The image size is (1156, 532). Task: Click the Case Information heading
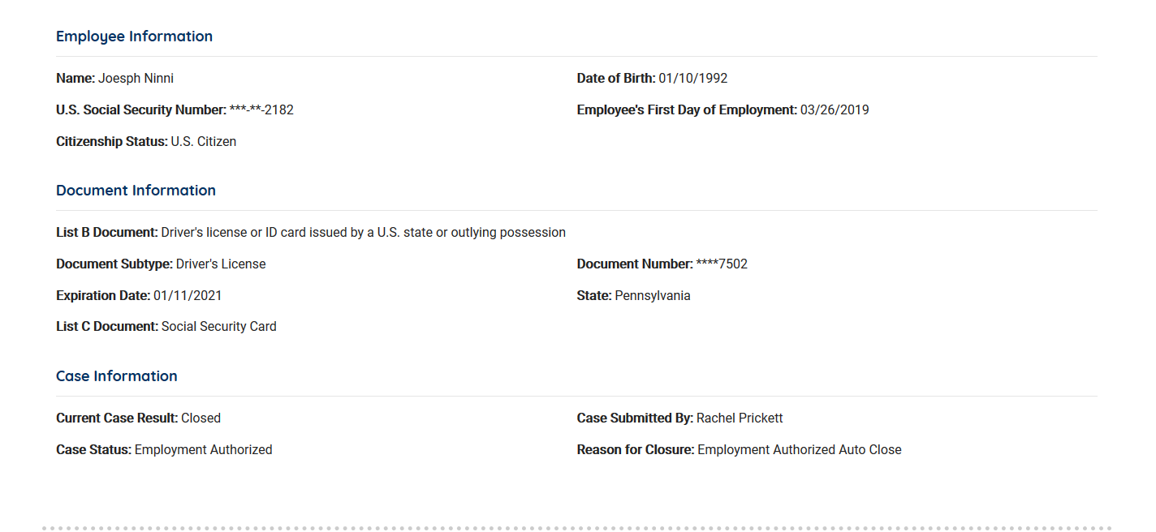(116, 376)
